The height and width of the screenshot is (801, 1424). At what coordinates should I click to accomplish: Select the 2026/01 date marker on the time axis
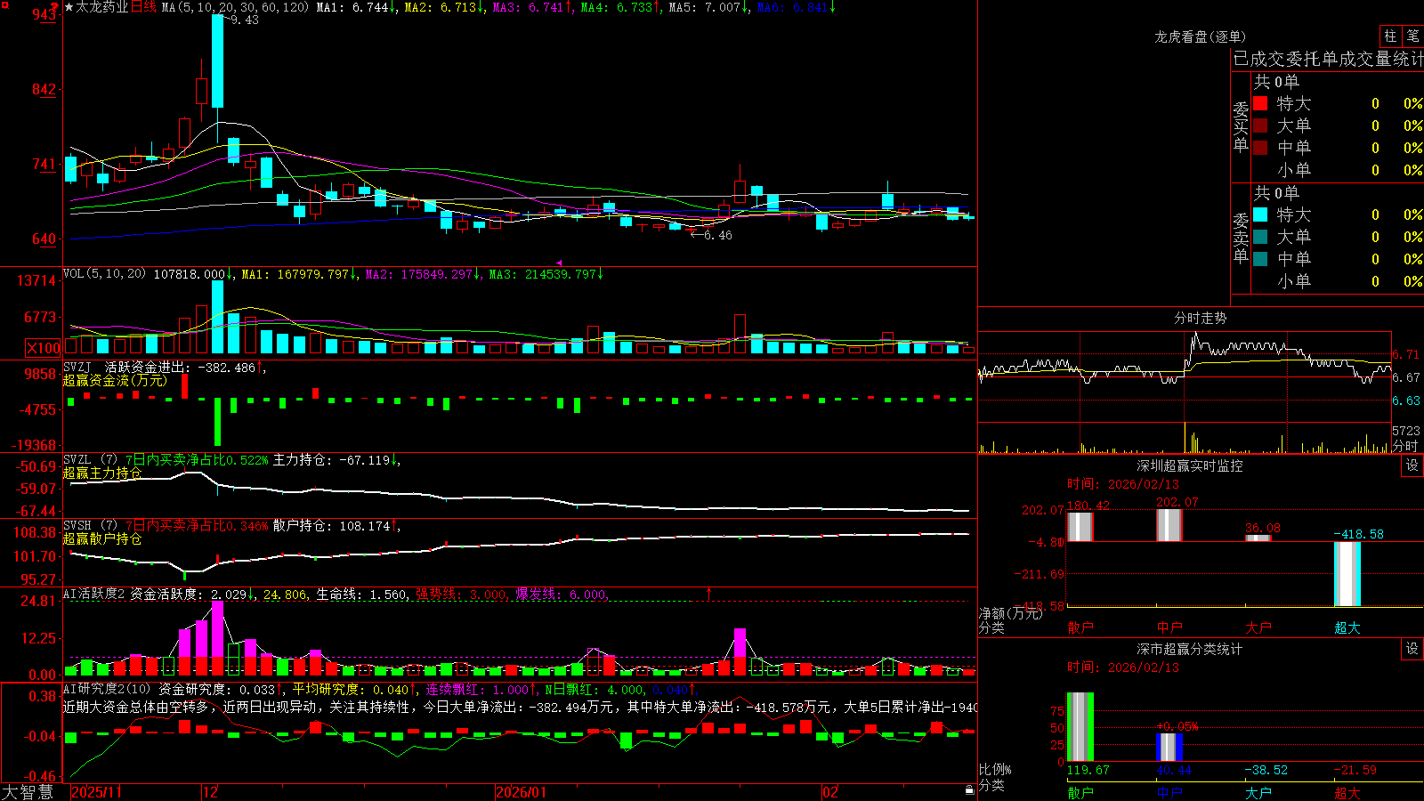[x=522, y=792]
